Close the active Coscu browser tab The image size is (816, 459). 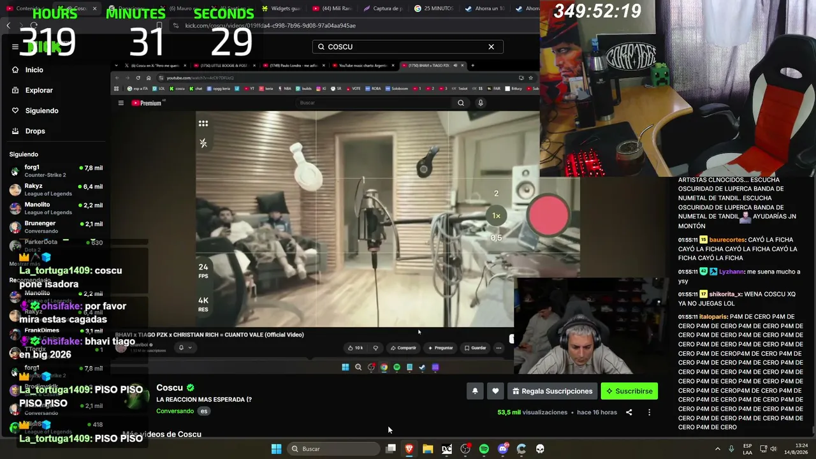pyautogui.click(x=94, y=8)
